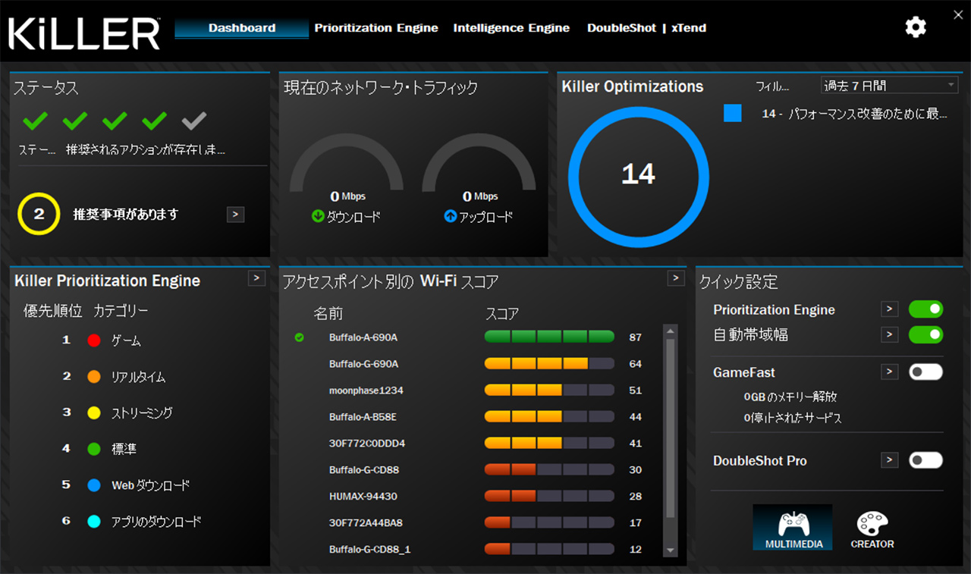The image size is (971, 574).
Task: Click the yellow circle showing 2 recommendations
Action: pos(39,214)
